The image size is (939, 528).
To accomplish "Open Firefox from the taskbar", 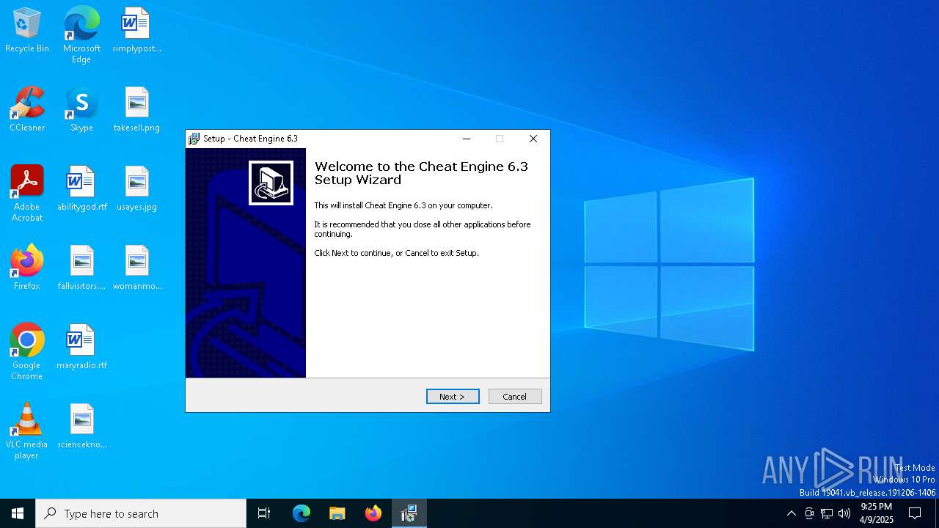I will click(373, 513).
